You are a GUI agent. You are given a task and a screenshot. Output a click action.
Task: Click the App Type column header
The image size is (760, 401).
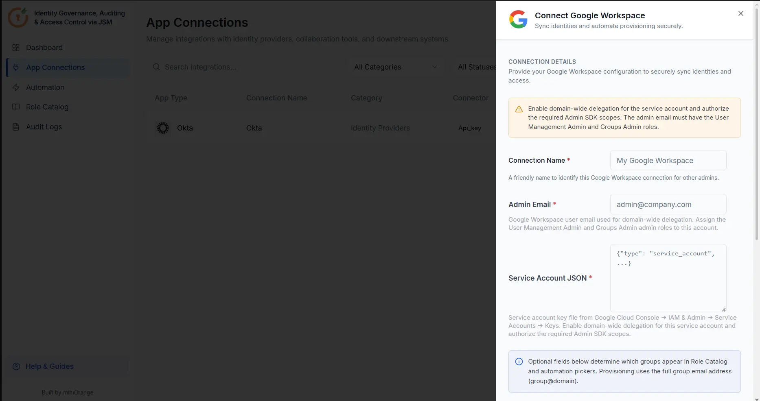[x=171, y=98]
